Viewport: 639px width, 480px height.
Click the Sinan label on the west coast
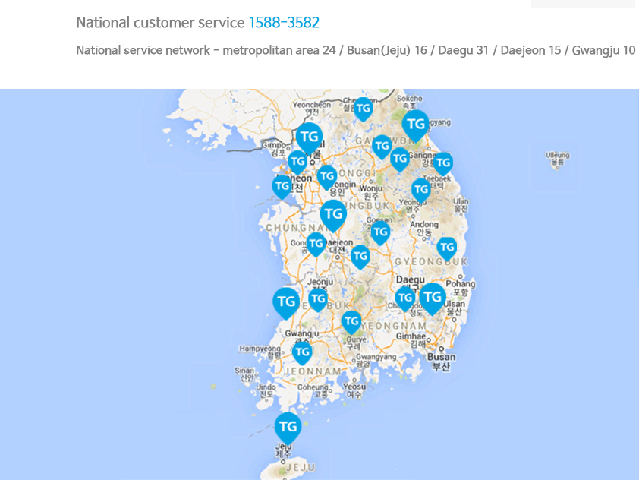coord(244,374)
